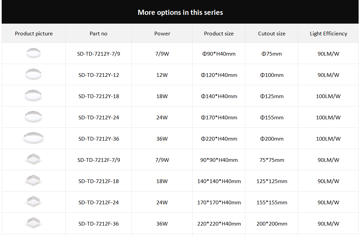The image size is (362, 236).
Task: Click the SD-TD-7212Y-36 large round downlight picture
Action: (x=33, y=138)
